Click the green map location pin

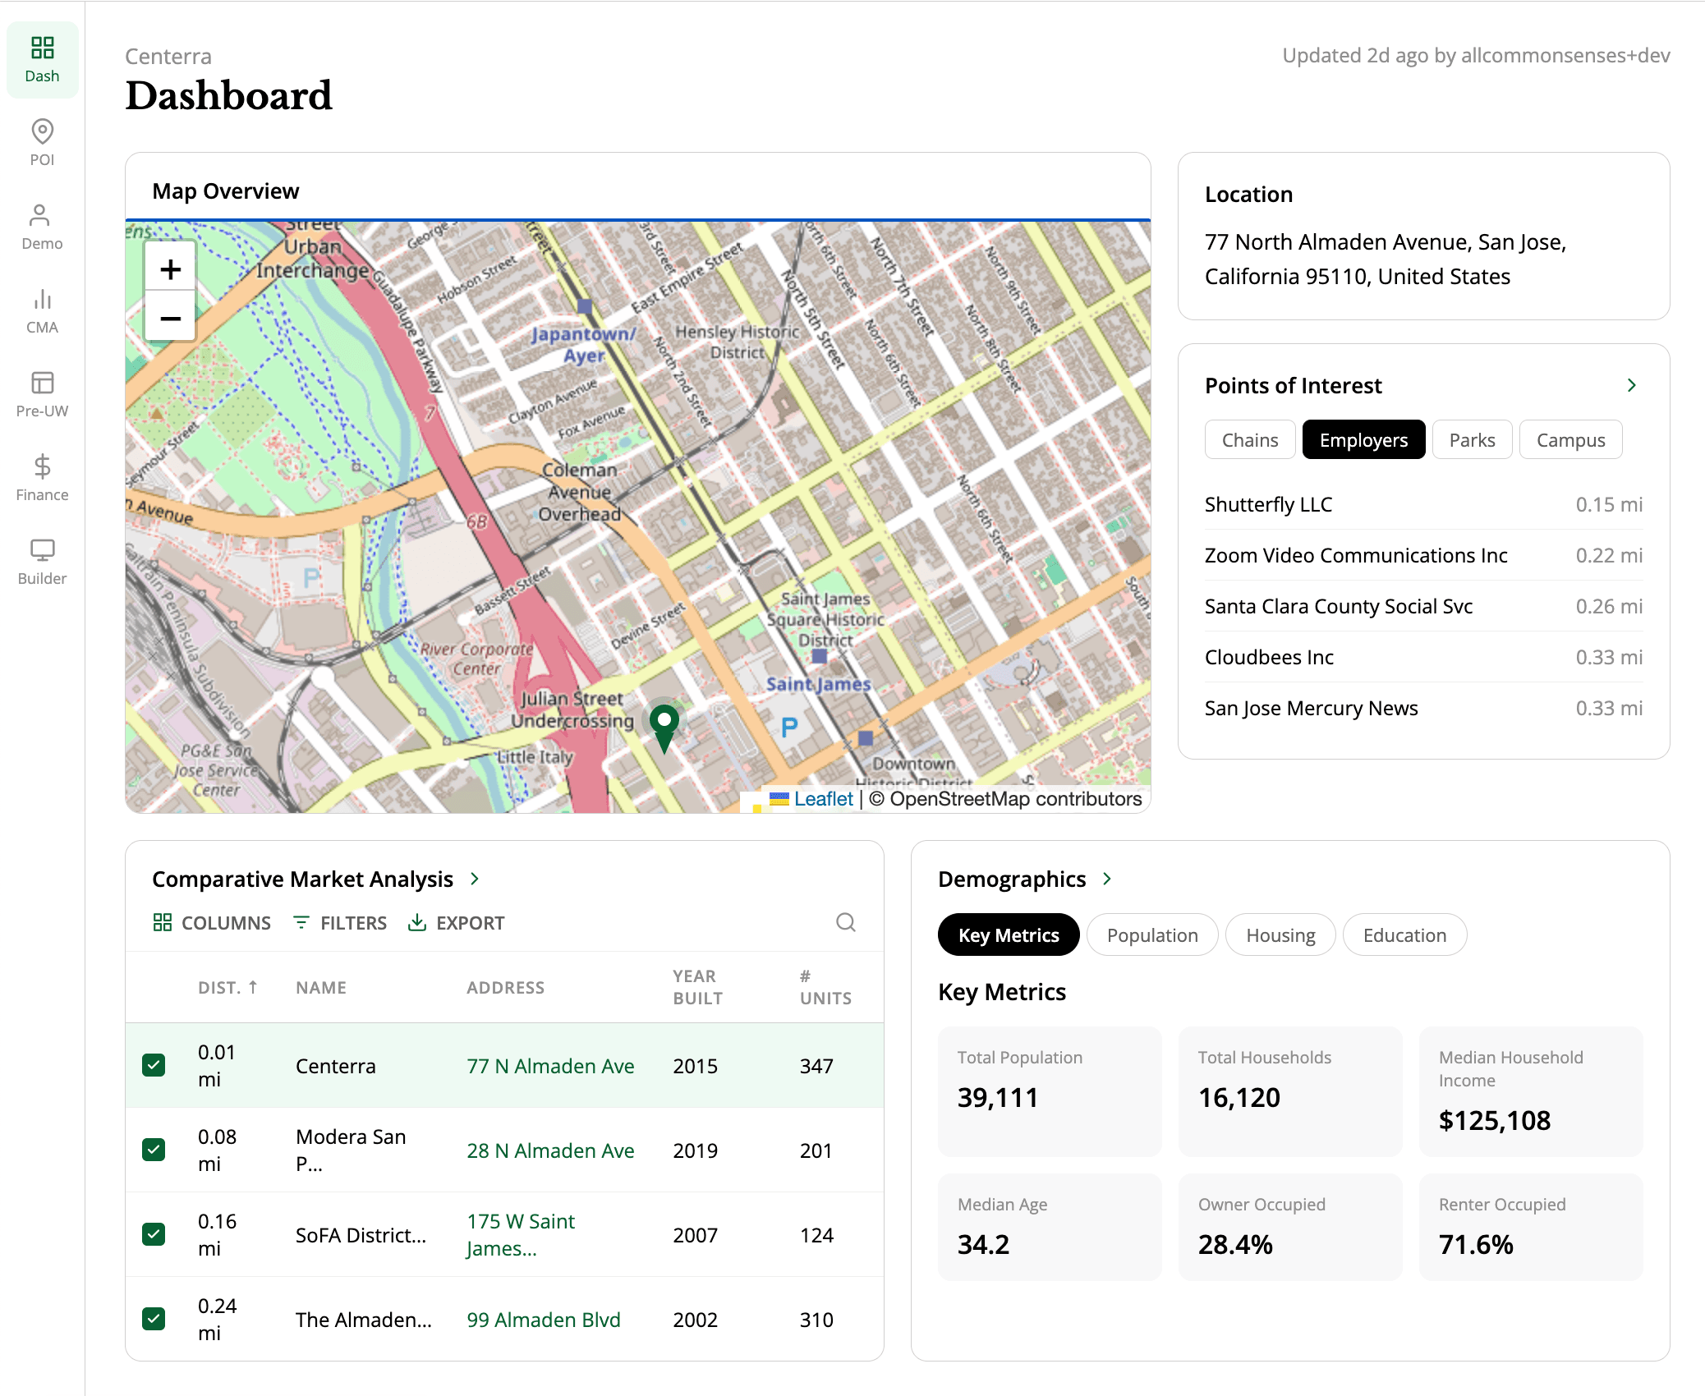tap(664, 724)
